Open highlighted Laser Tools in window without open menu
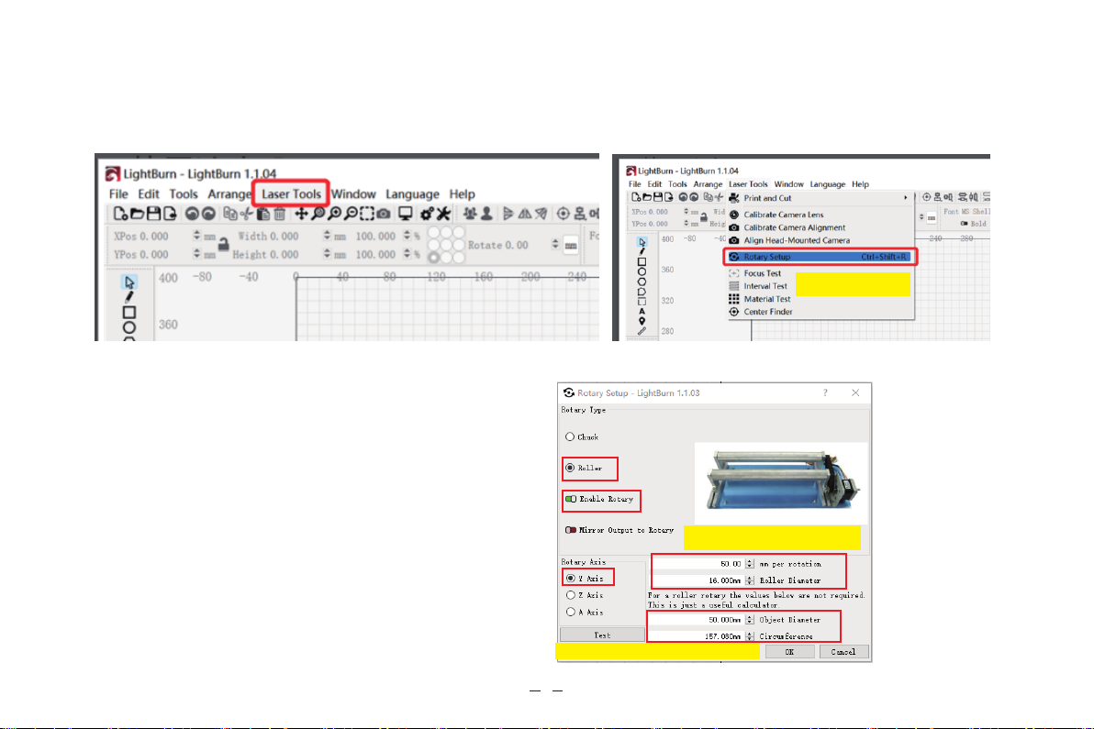Screen dimensions: 1094x729 (x=291, y=193)
